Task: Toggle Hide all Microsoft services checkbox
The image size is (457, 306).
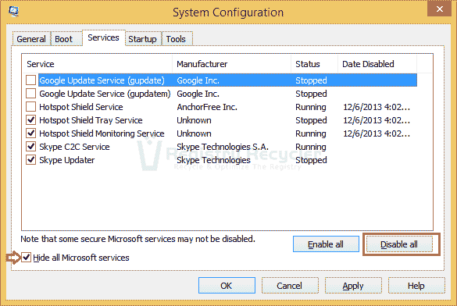Action: click(27, 258)
